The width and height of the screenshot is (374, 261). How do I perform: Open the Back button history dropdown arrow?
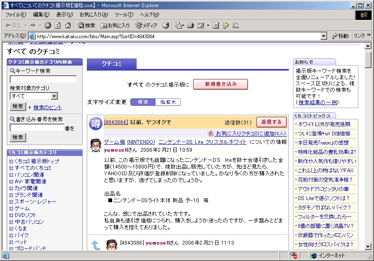tap(25, 26)
